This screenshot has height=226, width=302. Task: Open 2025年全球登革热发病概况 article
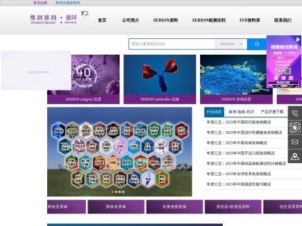pos(238,174)
